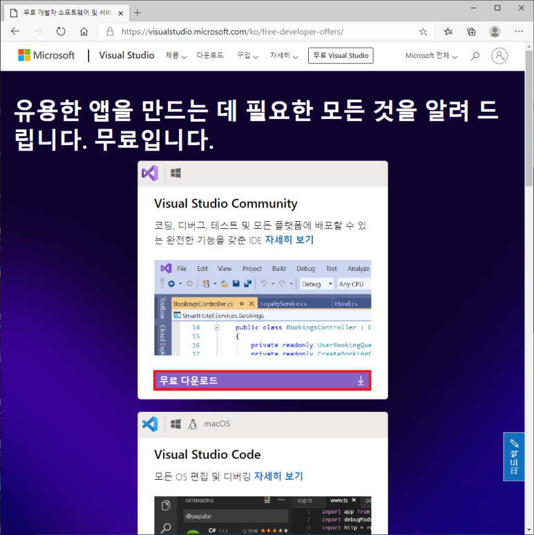The image size is (534, 535).
Task: Open the 피드백 feedback side button
Action: [514, 457]
